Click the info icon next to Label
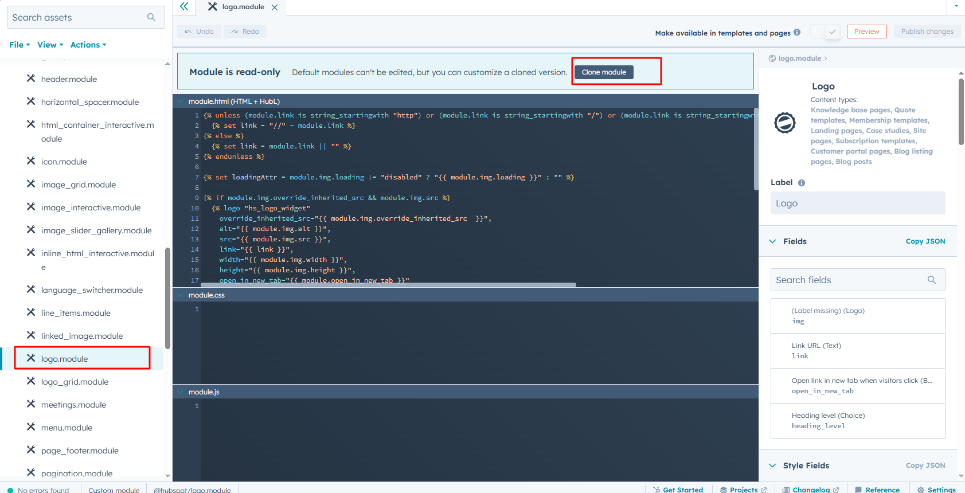 click(x=802, y=183)
